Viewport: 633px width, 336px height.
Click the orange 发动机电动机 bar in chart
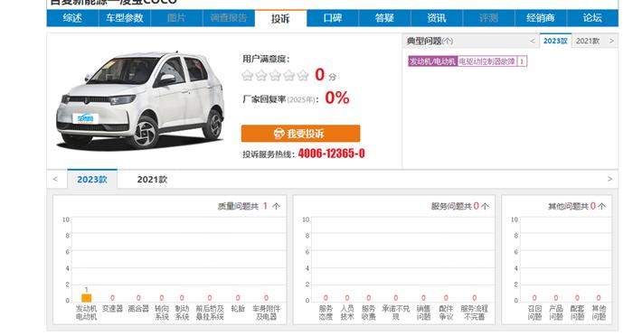(87, 298)
